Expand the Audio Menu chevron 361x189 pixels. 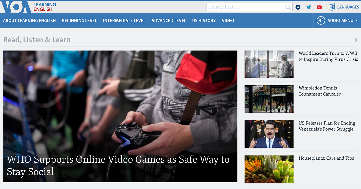(357, 21)
